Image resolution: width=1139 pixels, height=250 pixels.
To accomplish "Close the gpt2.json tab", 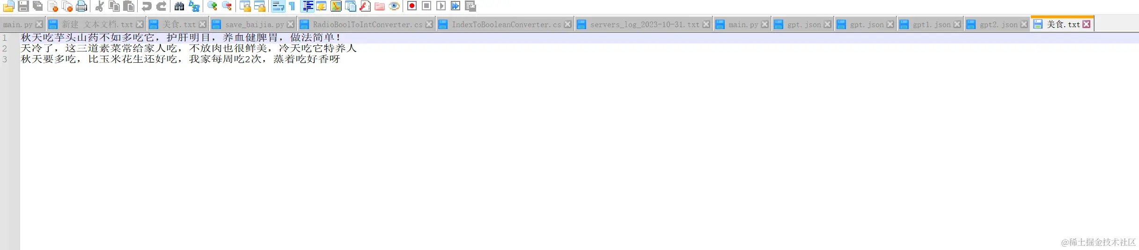I will coord(1024,24).
